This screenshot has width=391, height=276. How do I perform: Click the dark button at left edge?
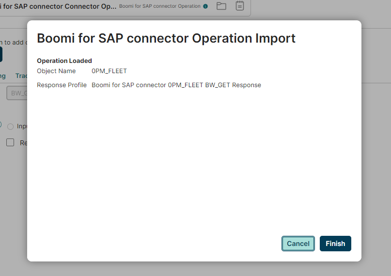point(1,54)
